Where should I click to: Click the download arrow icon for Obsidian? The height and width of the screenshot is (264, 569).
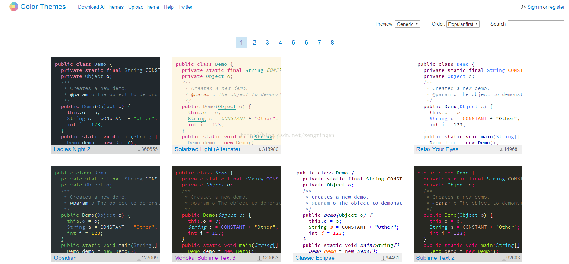click(139, 258)
